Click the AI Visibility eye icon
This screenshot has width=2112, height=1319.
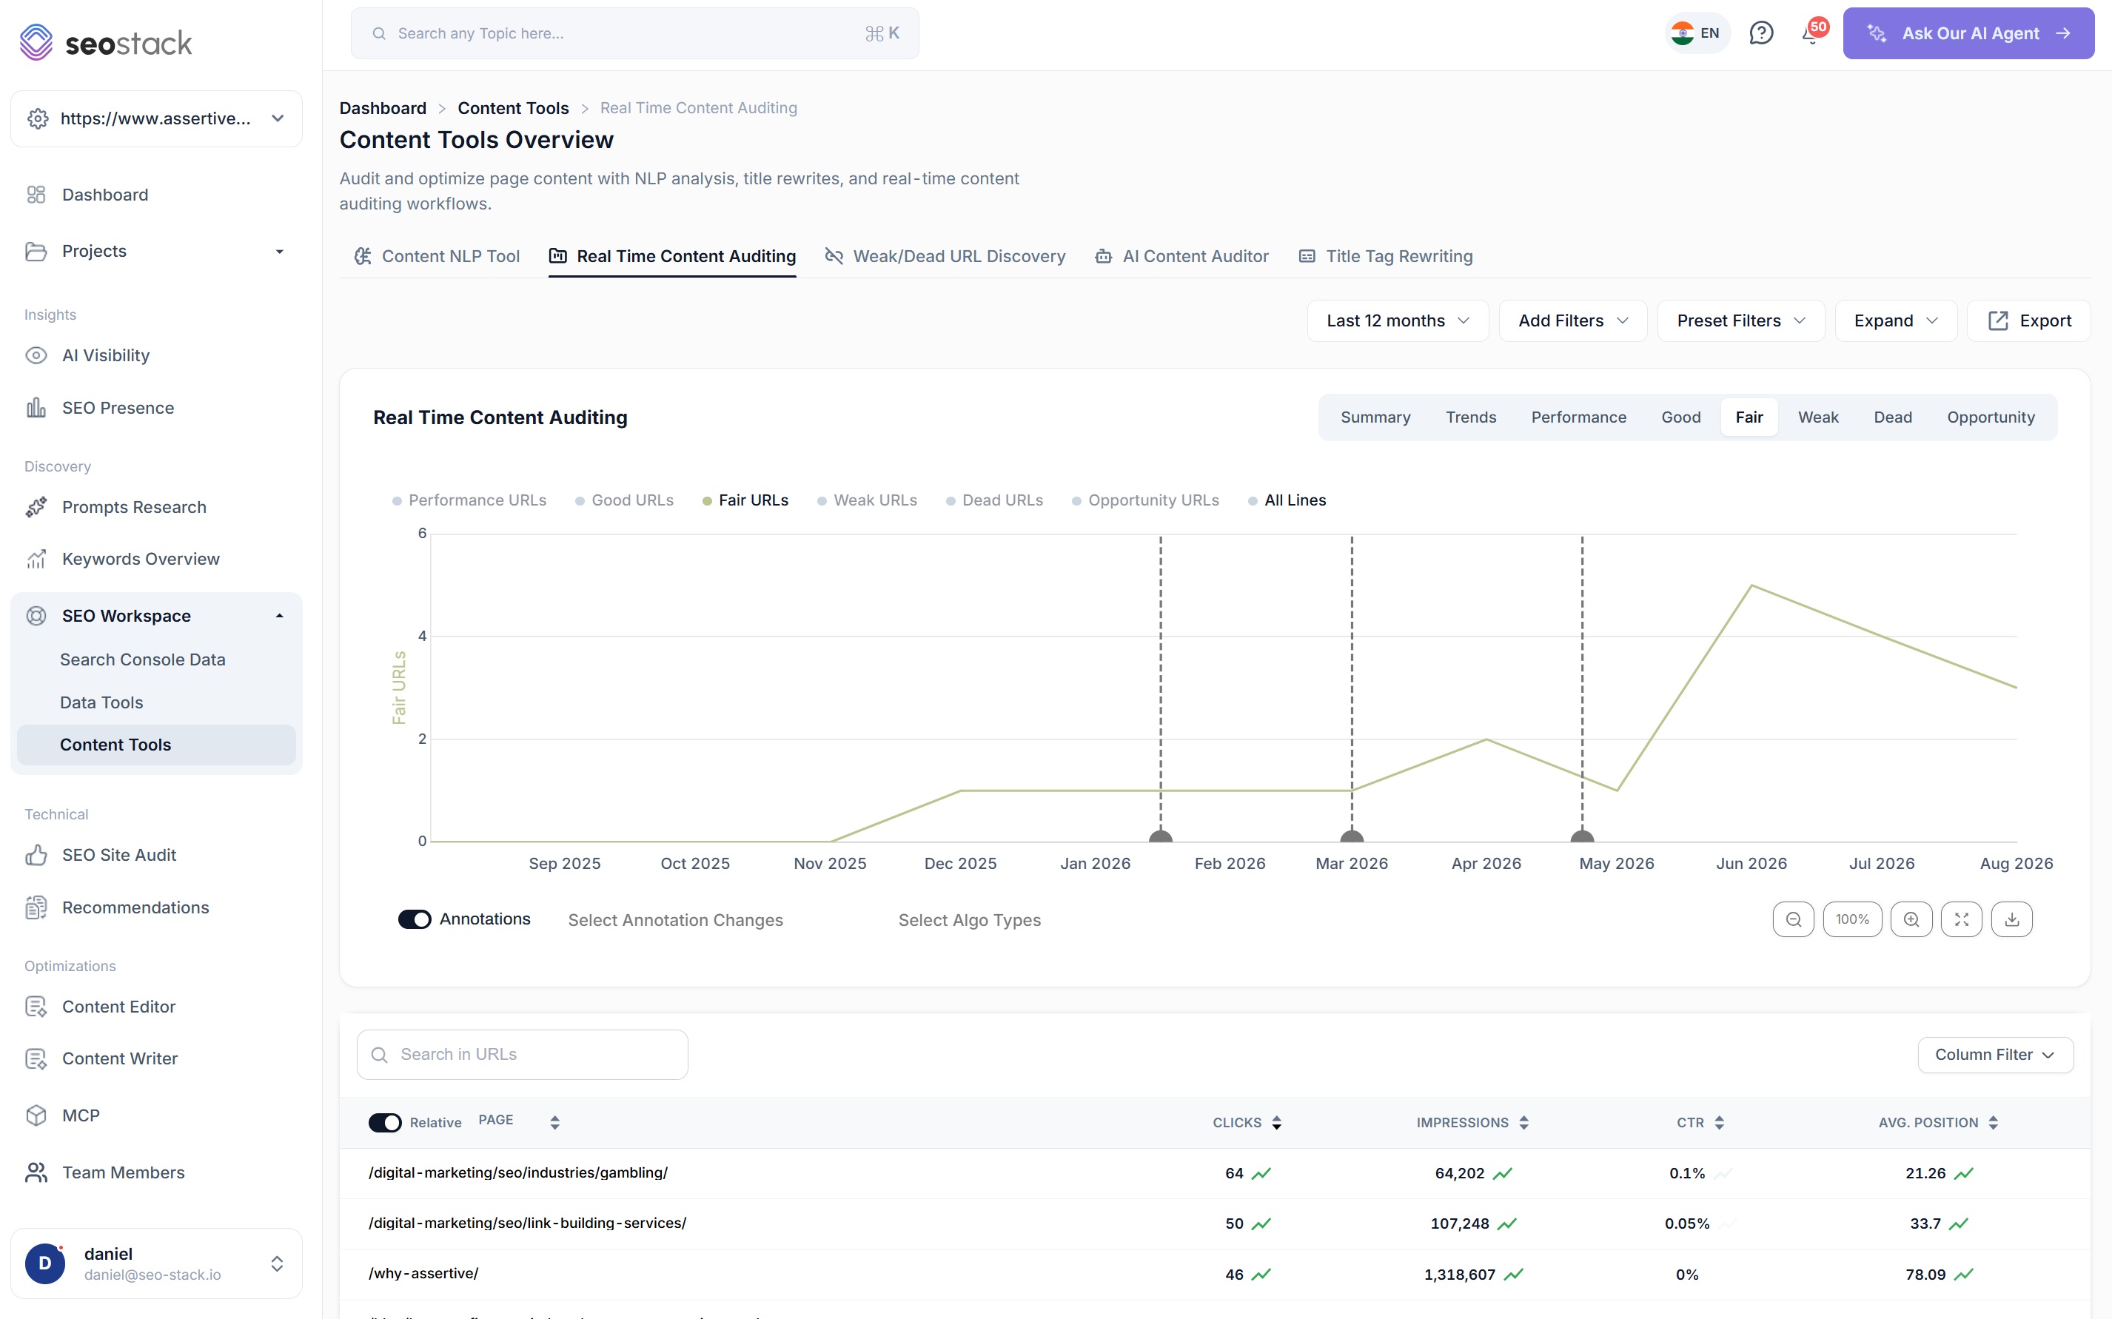tap(36, 355)
